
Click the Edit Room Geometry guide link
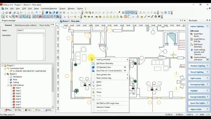coord(198,46)
